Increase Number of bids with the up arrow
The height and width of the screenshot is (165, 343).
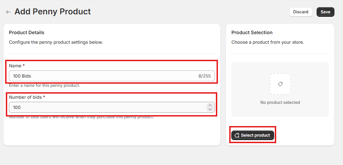coord(210,105)
